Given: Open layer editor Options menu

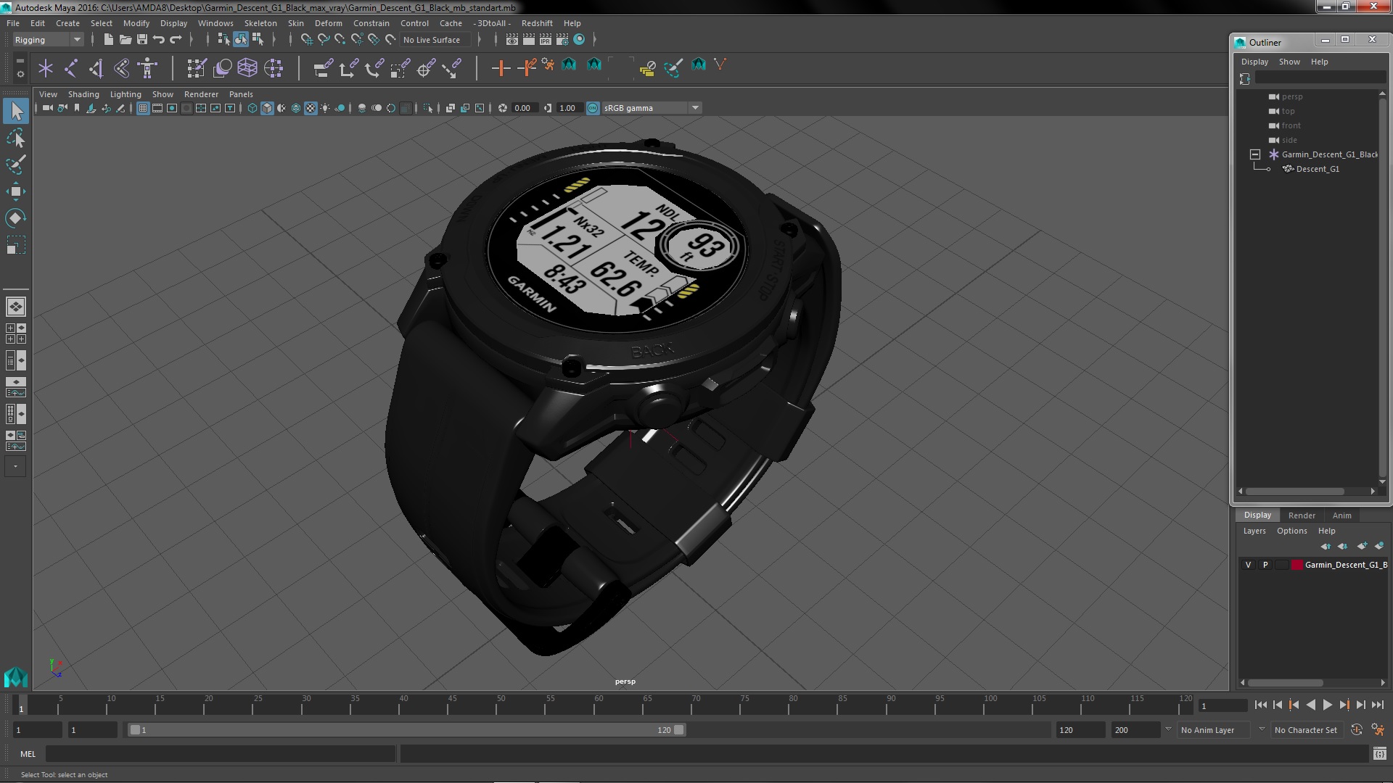Looking at the screenshot, I should pos(1291,531).
